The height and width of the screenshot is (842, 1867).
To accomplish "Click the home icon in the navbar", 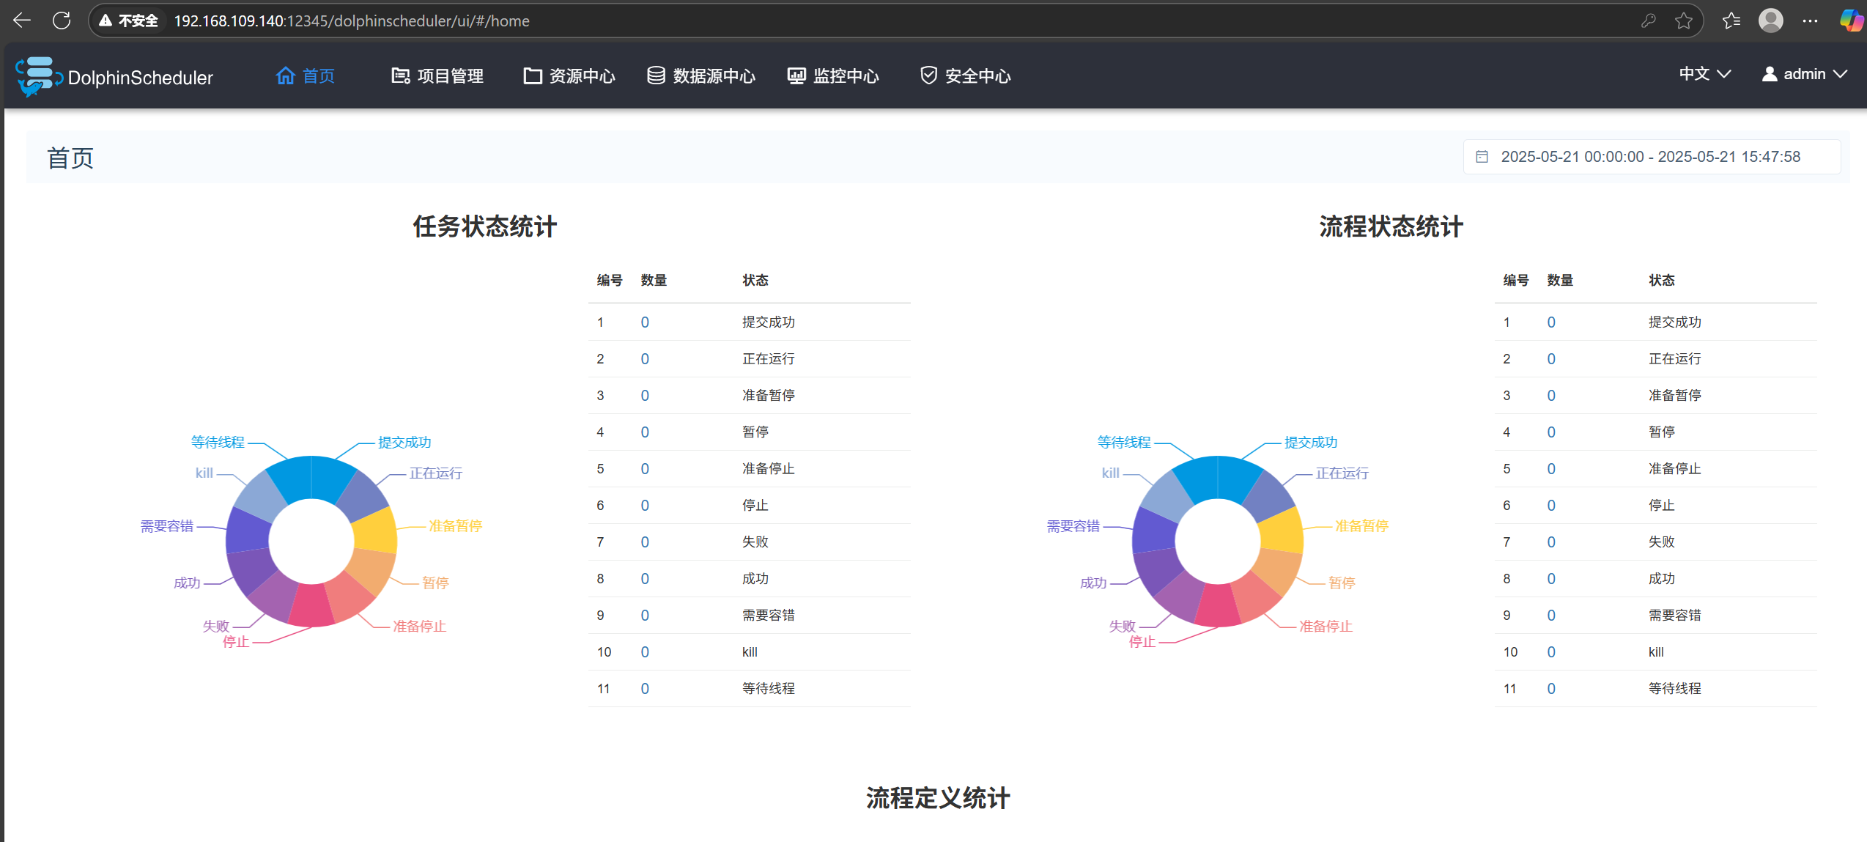I will pos(285,75).
